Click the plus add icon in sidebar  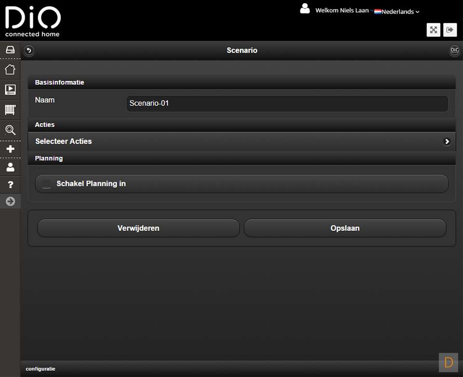10,149
